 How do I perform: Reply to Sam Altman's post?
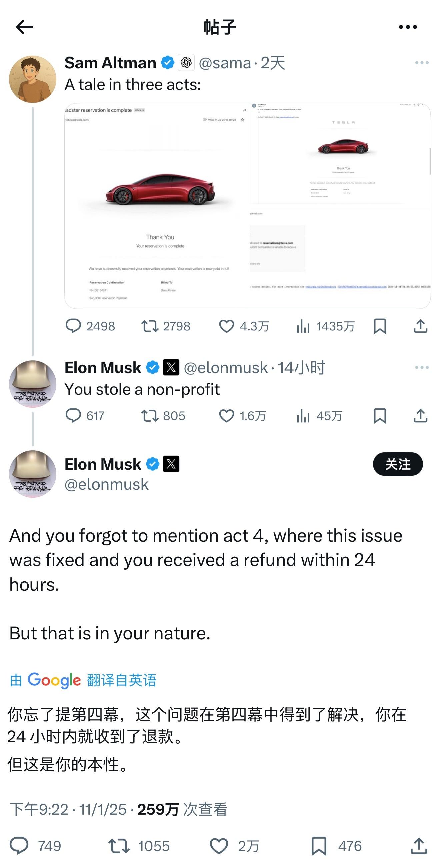coord(73,326)
